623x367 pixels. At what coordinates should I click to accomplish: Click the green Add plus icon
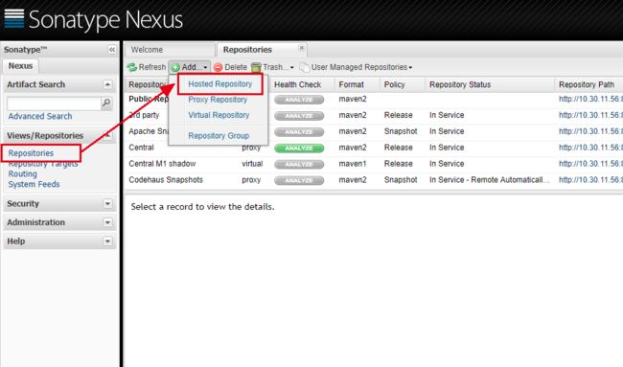[x=175, y=67]
